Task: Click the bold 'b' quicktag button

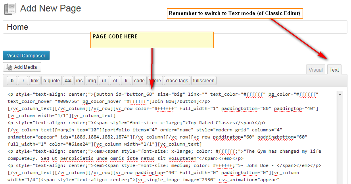Action: [12, 81]
